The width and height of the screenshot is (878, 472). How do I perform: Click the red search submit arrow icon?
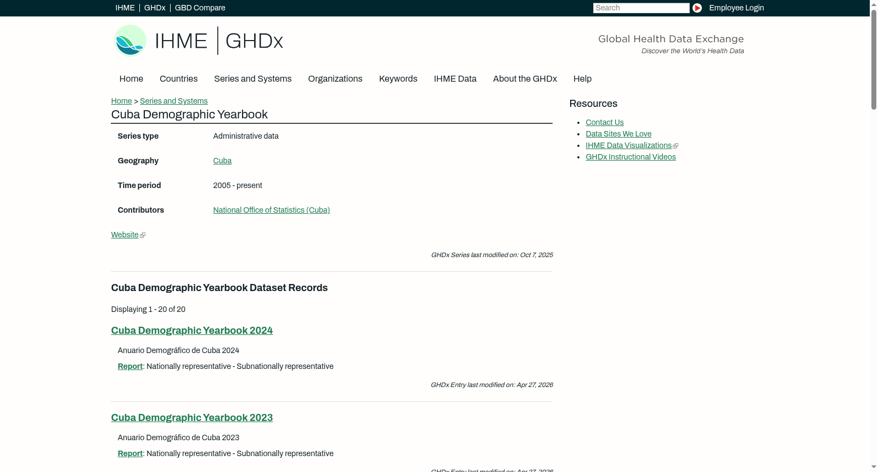pos(697,8)
